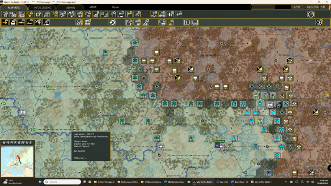Image resolution: width=331 pixels, height=186 pixels.
Task: Toggle radio tower overlay icon
Action: (63, 15)
